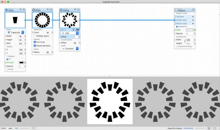Select the sequence apply-to mode icon
This screenshot has width=220, height=130.
pos(77,30)
